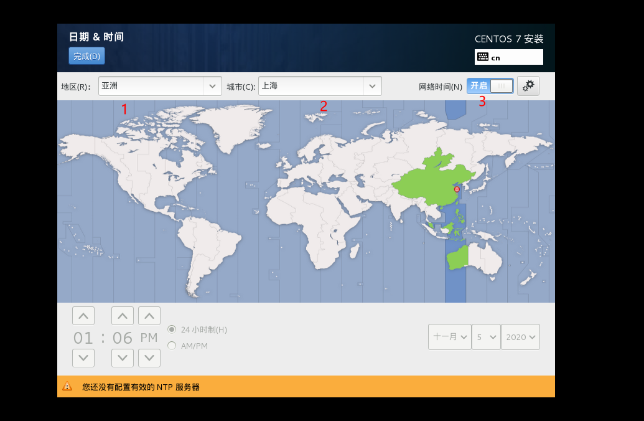
Task: Disable the 网络时间 toggle switch
Action: [x=490, y=85]
